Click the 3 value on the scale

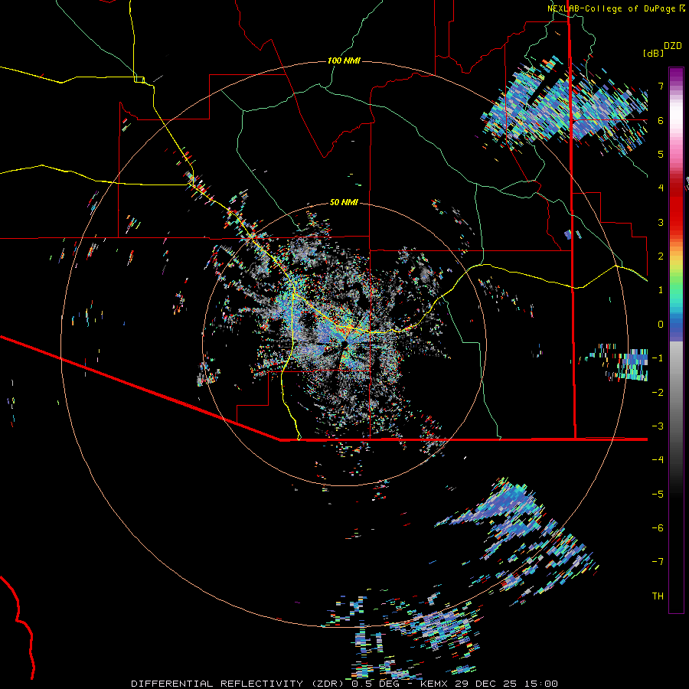coord(661,222)
